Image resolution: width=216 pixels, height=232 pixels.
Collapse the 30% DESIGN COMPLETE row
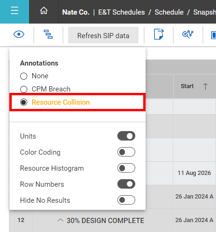[61, 220]
